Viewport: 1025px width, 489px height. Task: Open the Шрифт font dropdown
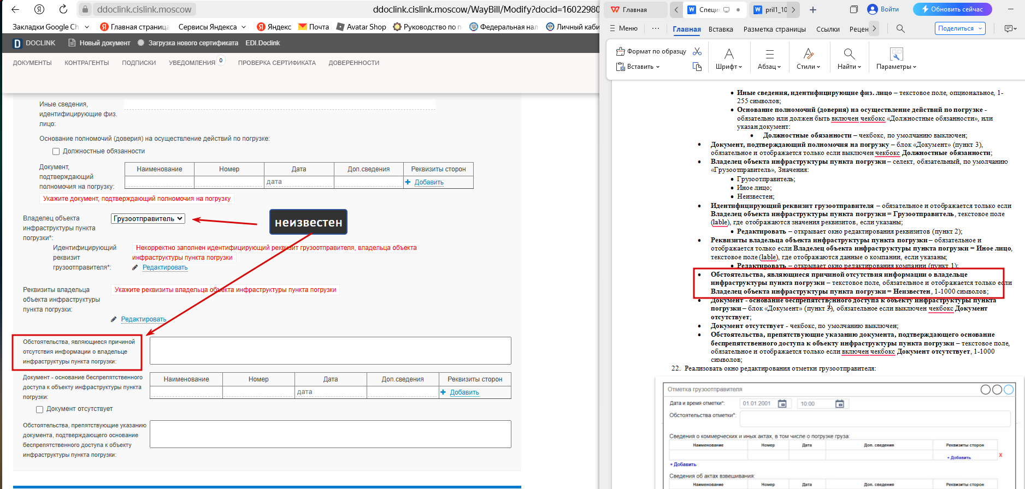coord(729,59)
